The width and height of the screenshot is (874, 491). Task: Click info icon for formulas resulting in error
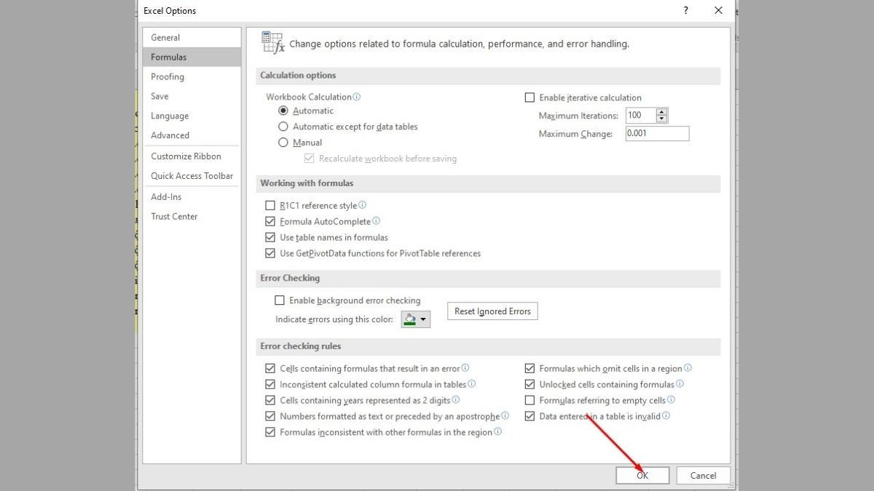(465, 368)
